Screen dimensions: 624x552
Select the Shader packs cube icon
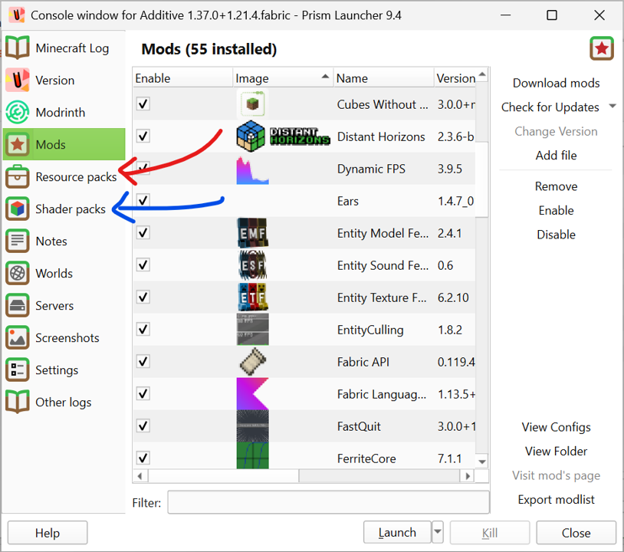(18, 209)
